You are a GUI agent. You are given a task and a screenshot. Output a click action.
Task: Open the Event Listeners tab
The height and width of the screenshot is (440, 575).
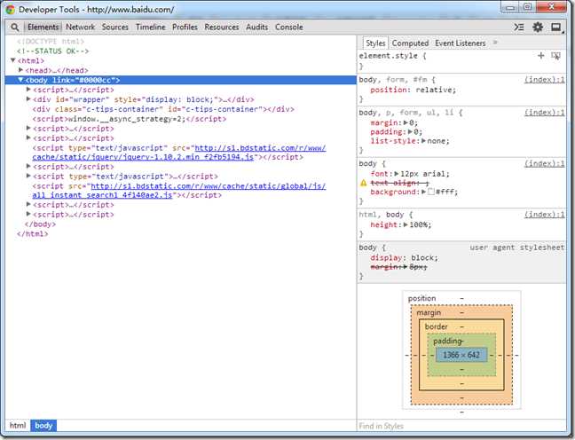(461, 43)
